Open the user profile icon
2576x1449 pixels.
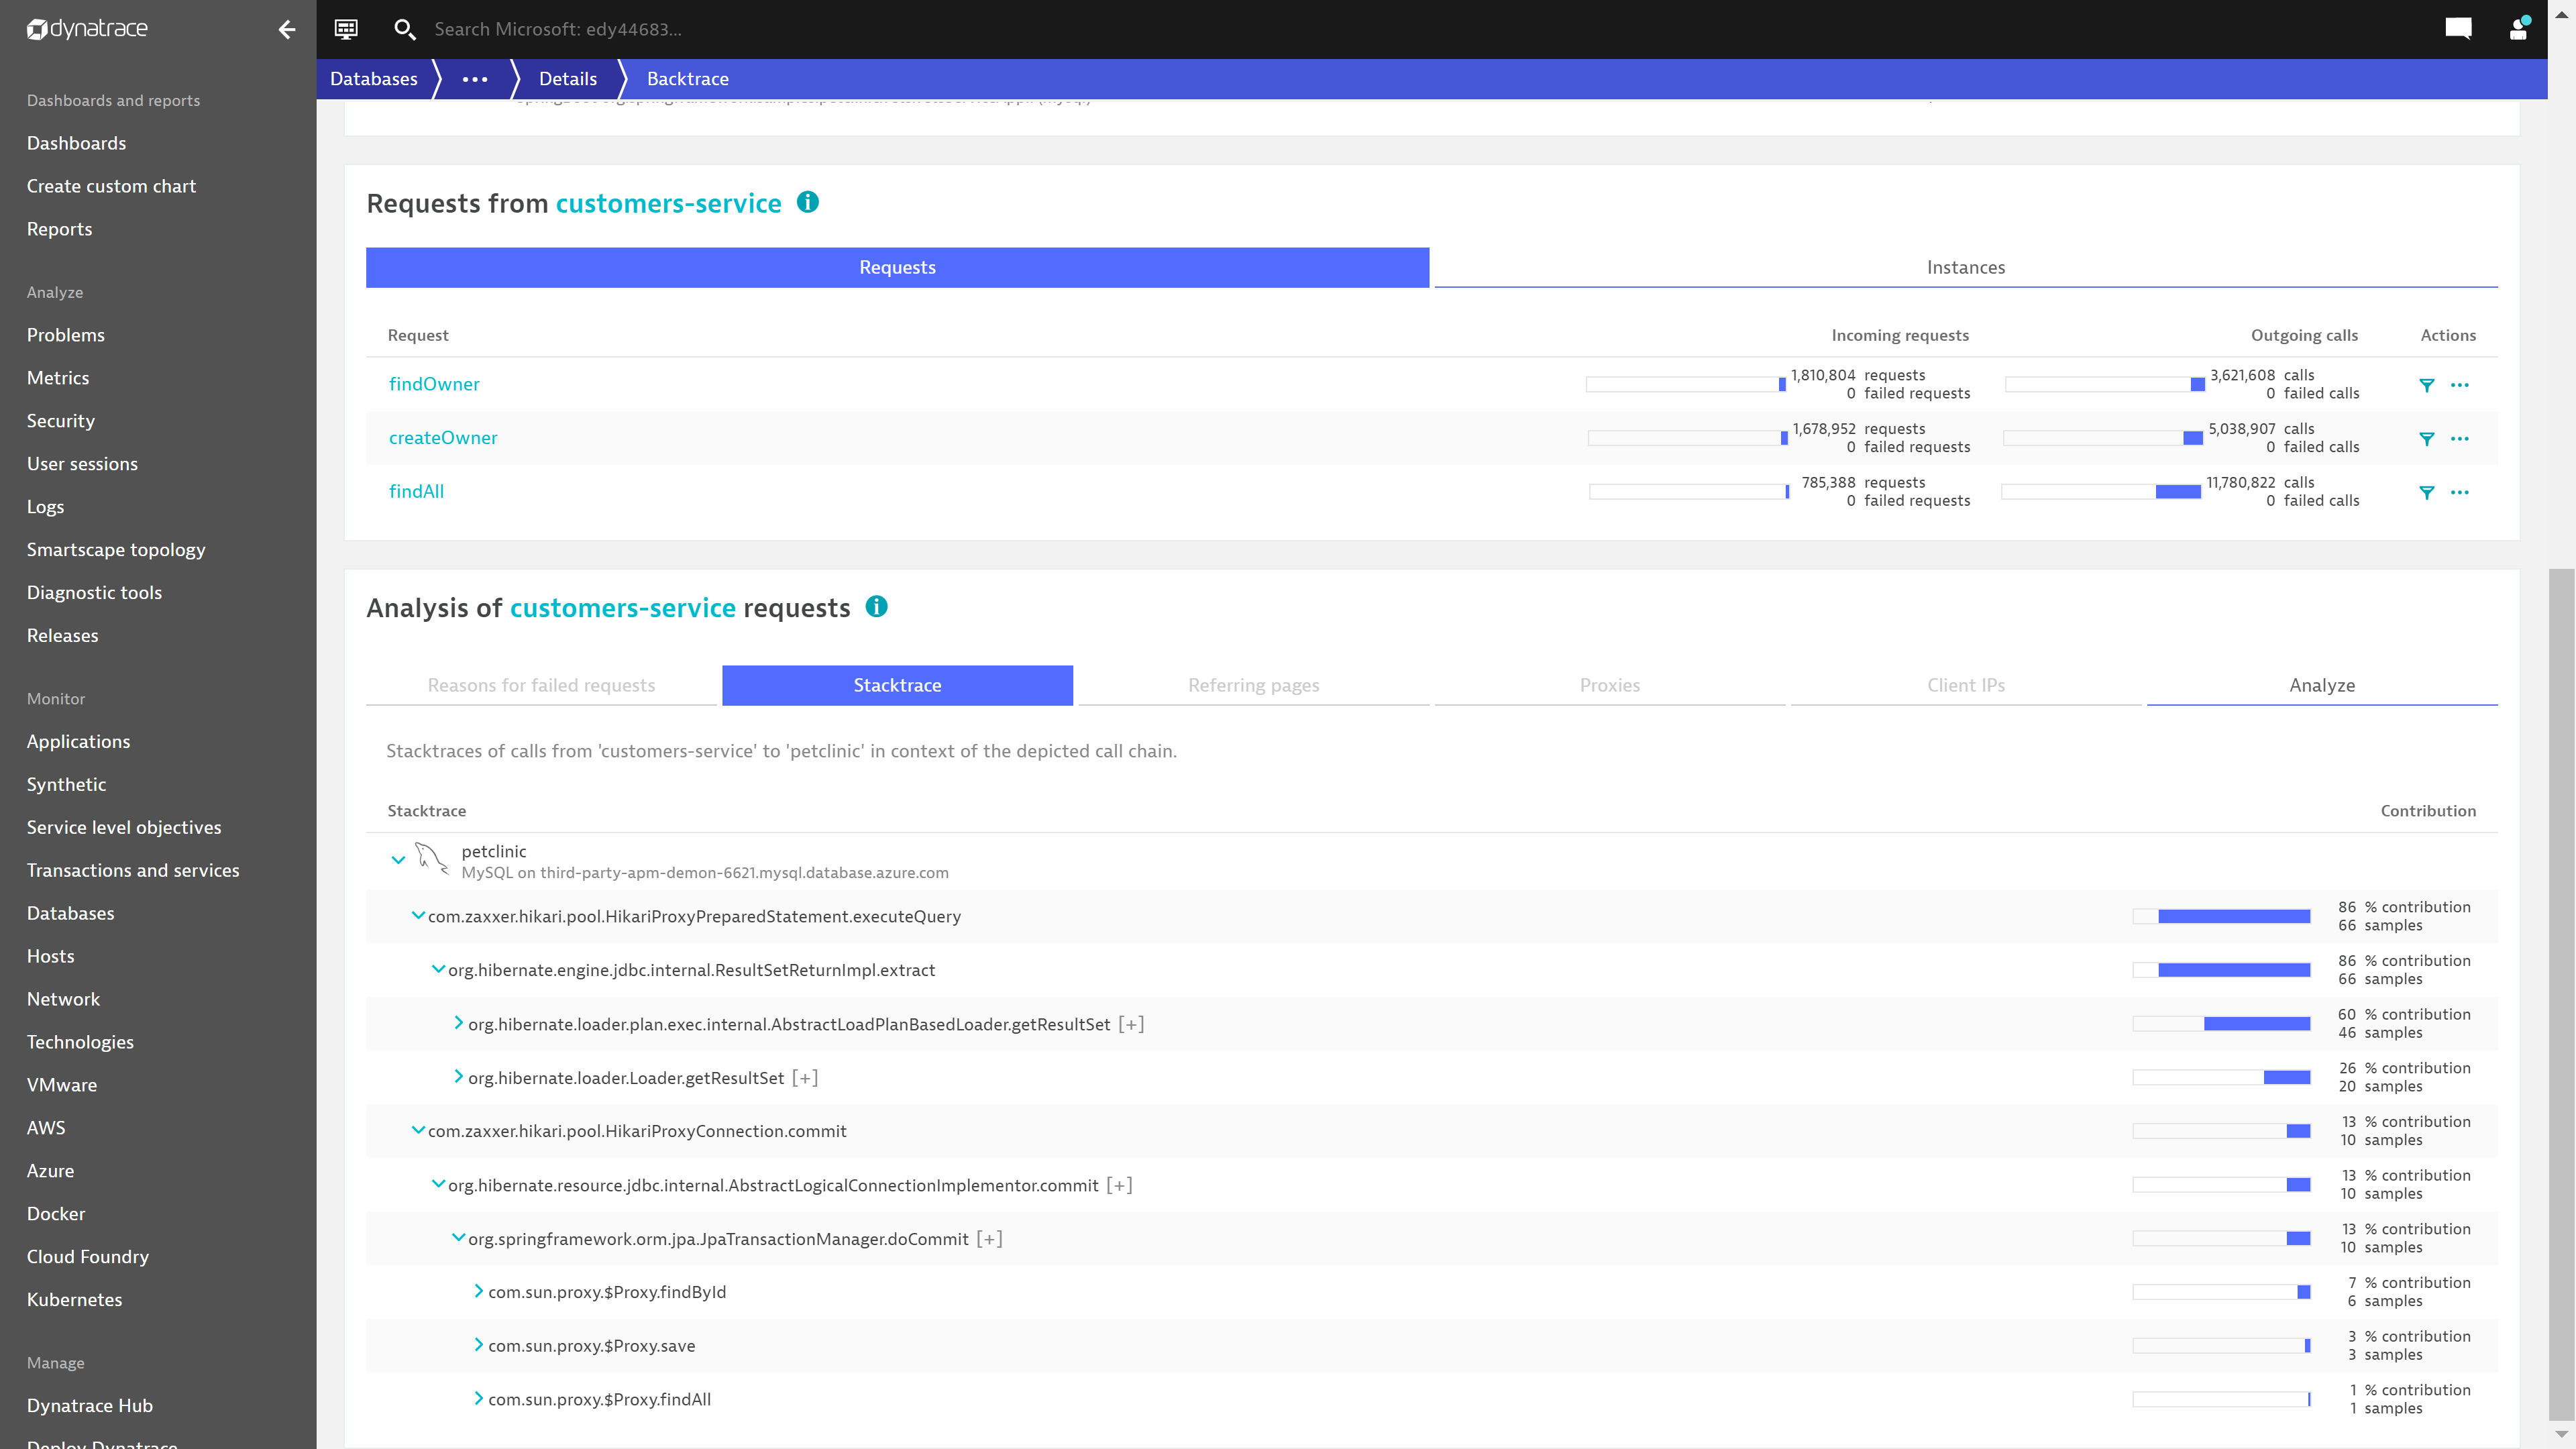click(x=2518, y=29)
